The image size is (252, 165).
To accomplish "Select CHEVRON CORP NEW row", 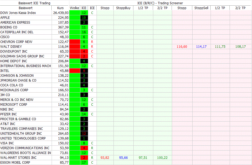I will [16, 42].
